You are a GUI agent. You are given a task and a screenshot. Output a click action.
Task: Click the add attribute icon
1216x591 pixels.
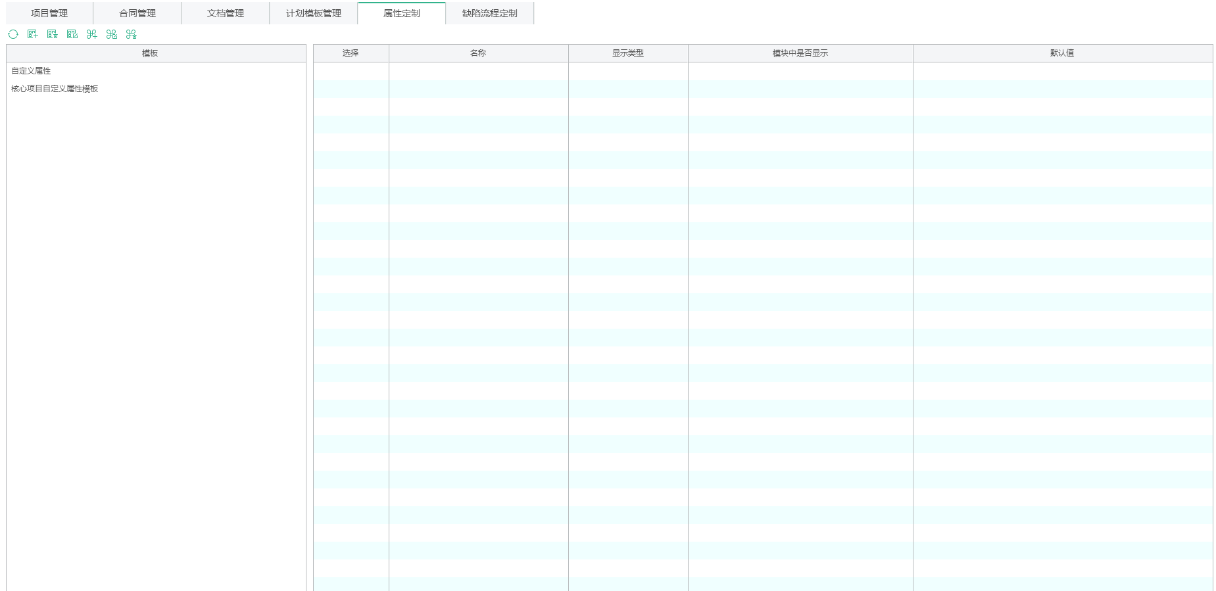[x=92, y=34]
